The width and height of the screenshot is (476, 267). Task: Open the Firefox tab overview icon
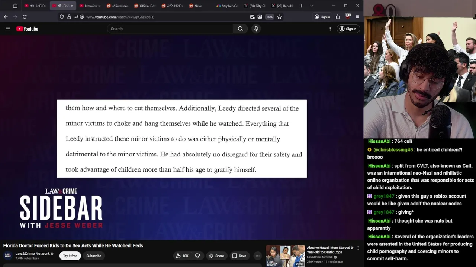pyautogui.click(x=15, y=6)
